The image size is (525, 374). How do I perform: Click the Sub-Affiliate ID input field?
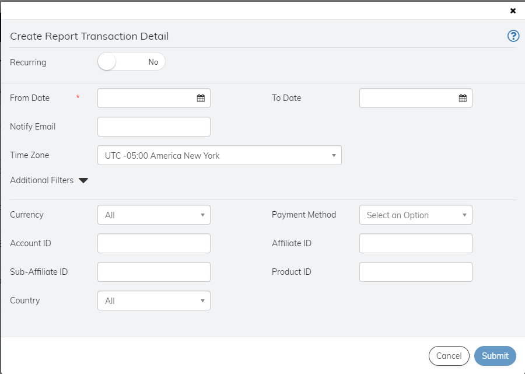pos(153,272)
